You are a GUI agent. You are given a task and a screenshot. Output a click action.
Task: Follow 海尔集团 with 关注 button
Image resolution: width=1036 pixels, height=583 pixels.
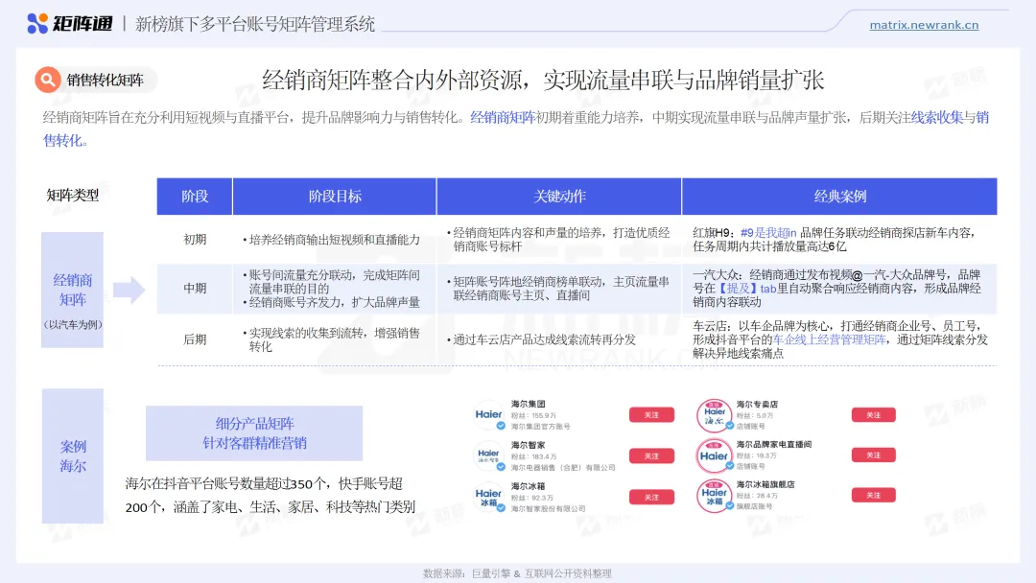(x=651, y=414)
